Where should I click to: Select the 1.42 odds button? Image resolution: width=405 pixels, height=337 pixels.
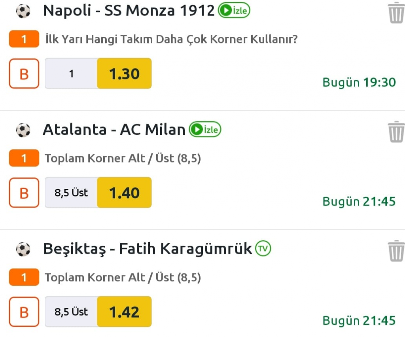coord(124,312)
